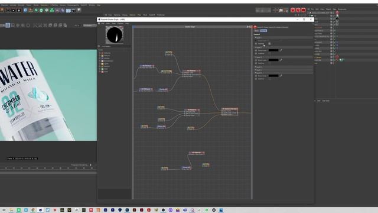Click the timeline scrub bar
378x213 pixels.
point(48,173)
